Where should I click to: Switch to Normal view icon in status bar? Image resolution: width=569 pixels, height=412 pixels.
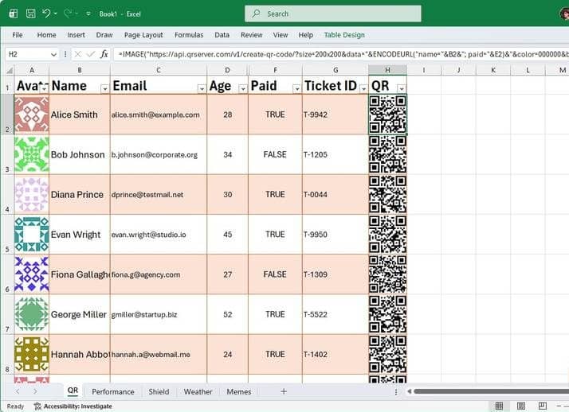[500, 406]
